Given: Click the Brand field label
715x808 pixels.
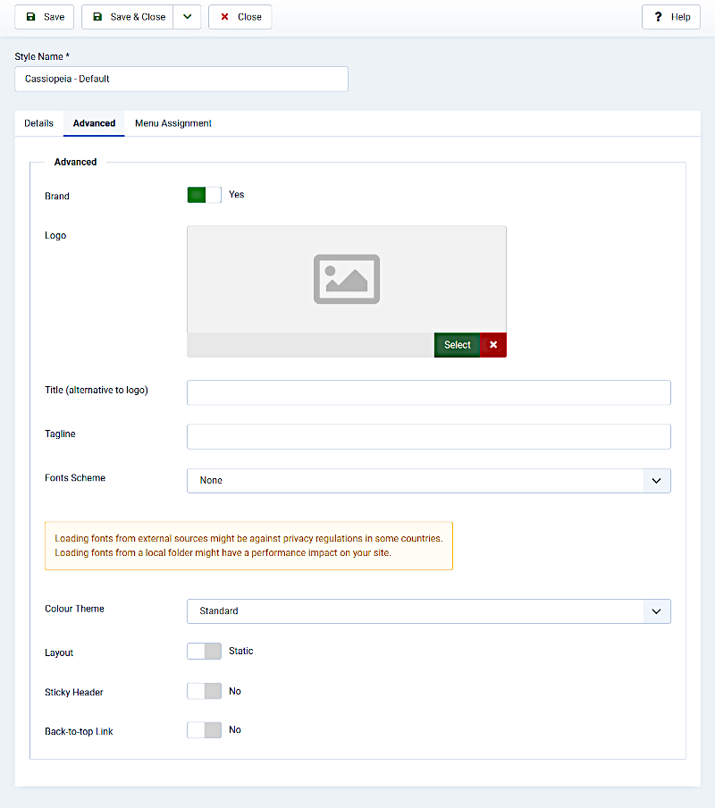Looking at the screenshot, I should [x=56, y=196].
